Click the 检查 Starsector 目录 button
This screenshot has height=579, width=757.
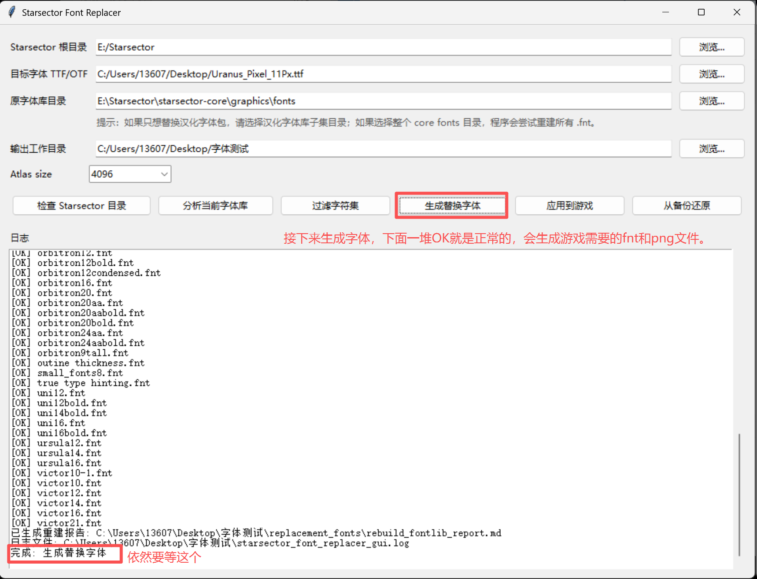click(81, 205)
